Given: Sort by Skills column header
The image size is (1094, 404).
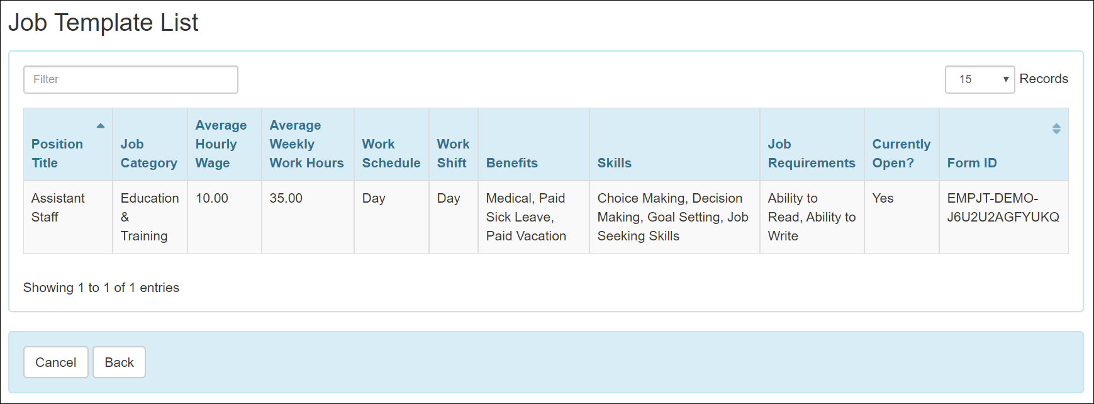Looking at the screenshot, I should coord(615,162).
